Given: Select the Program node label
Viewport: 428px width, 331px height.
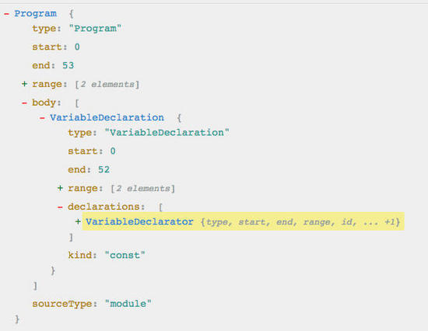Looking at the screenshot, I should click(x=36, y=13).
